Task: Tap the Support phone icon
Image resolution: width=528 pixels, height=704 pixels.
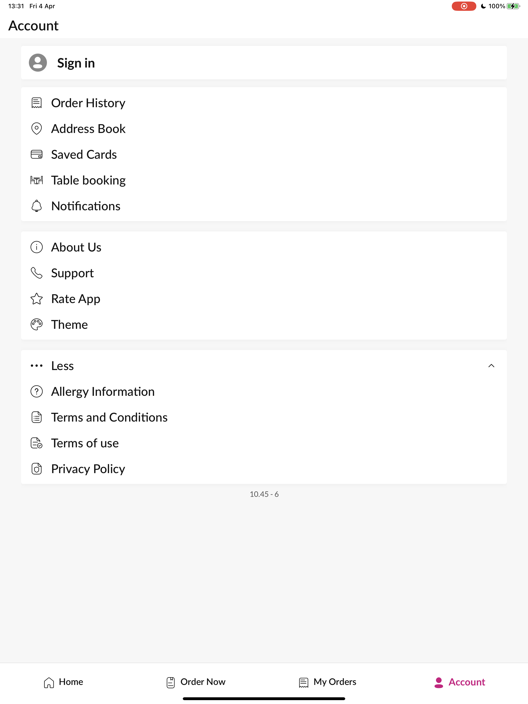Action: (37, 273)
